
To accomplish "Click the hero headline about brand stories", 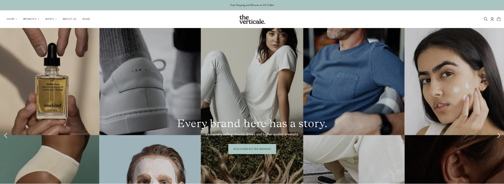I will (252, 124).
